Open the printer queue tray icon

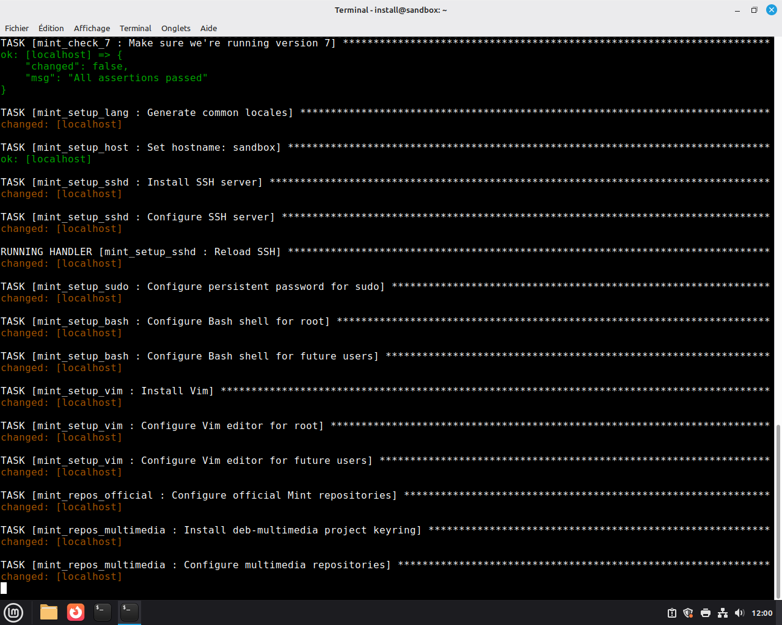[x=705, y=613]
